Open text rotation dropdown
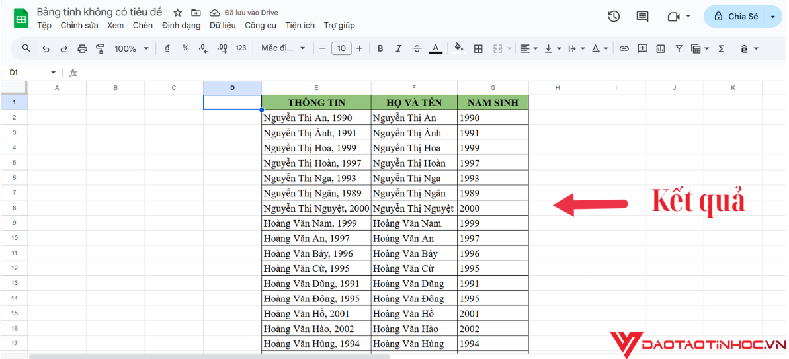 600,48
